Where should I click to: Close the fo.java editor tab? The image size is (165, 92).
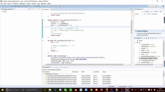(49, 9)
